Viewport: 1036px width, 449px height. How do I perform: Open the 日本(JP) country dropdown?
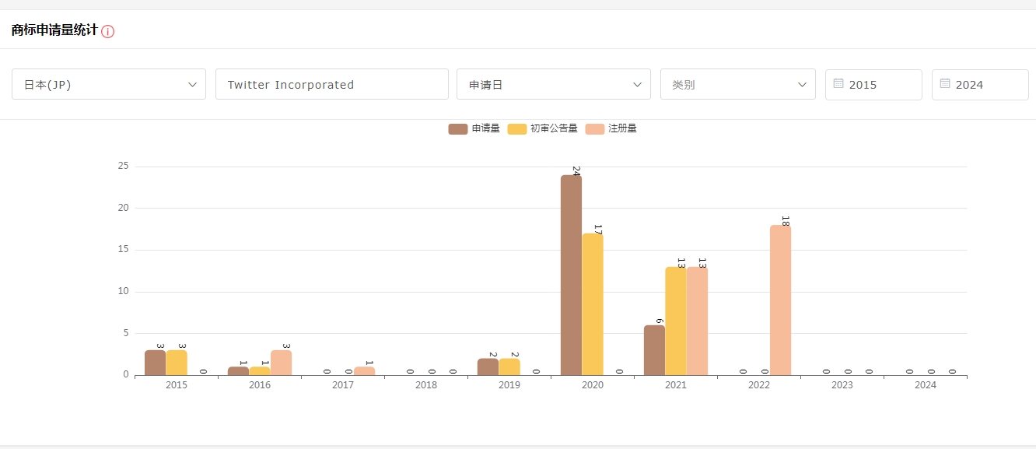click(x=108, y=84)
